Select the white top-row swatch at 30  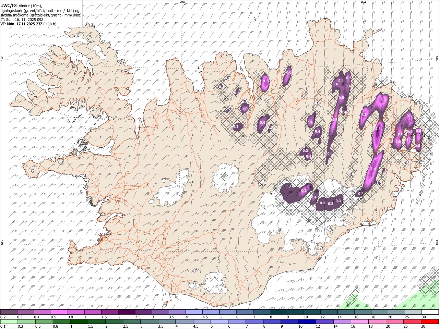pos(430,312)
